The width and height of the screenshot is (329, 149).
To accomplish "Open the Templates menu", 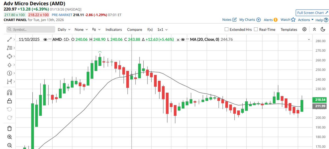I will [x=289, y=29].
